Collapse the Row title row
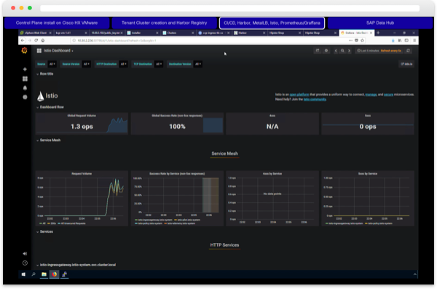The width and height of the screenshot is (437, 291). tap(44, 73)
